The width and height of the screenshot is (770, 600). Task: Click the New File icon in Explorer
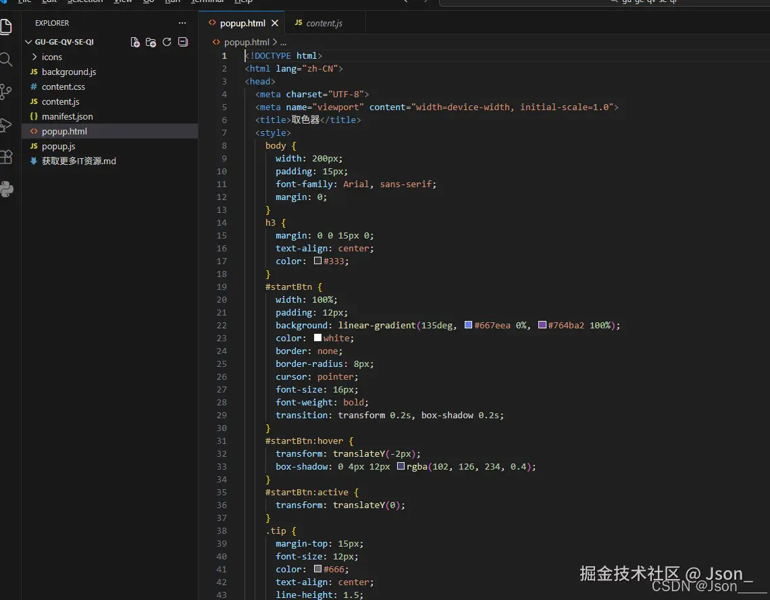[135, 43]
